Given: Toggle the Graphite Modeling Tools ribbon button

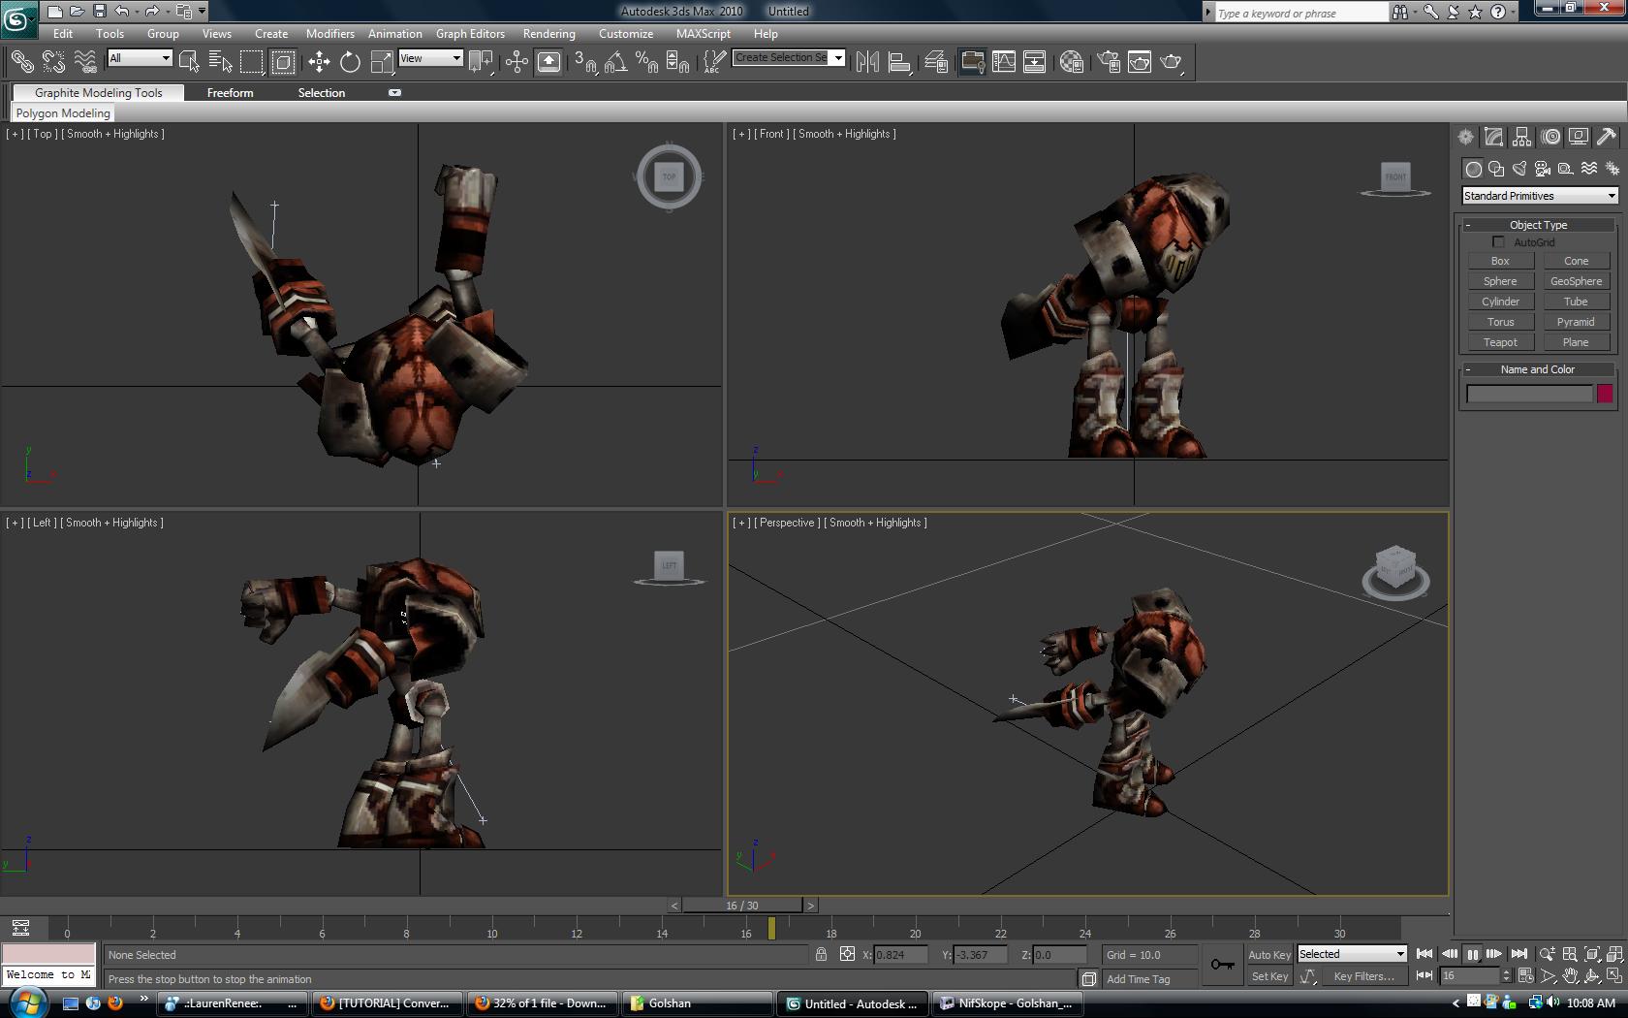Looking at the screenshot, I should pyautogui.click(x=972, y=62).
